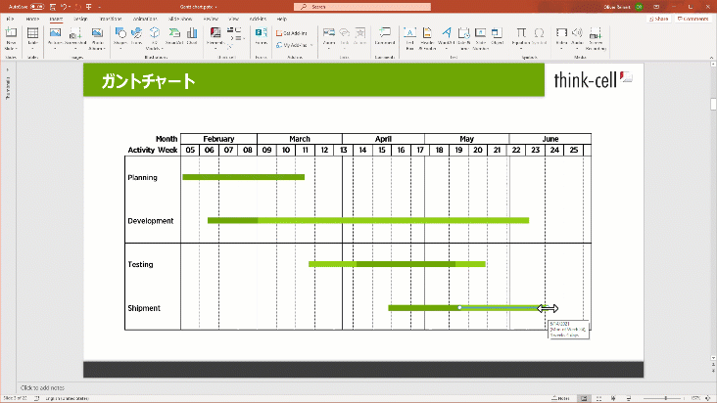The image size is (717, 403).
Task: Open the Shapes gallery
Action: pos(120,38)
